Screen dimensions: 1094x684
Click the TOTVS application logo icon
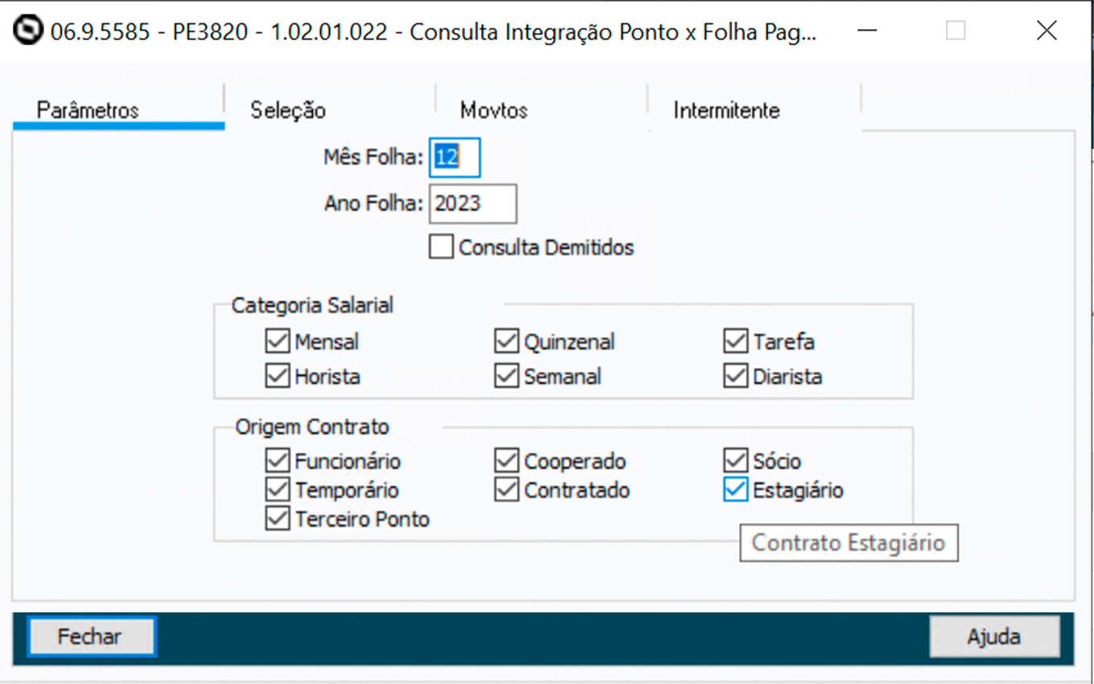coord(29,32)
